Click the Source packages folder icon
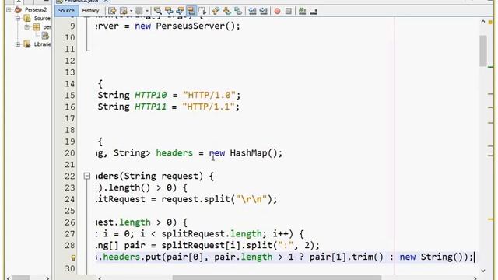The height and width of the screenshot is (280, 498). coord(27,19)
